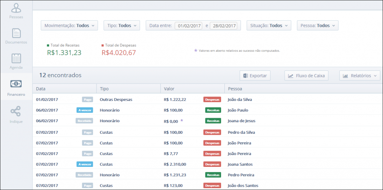383x190 pixels.
Task: Click the asterisk next to R$ 0,00
Action: [182, 121]
